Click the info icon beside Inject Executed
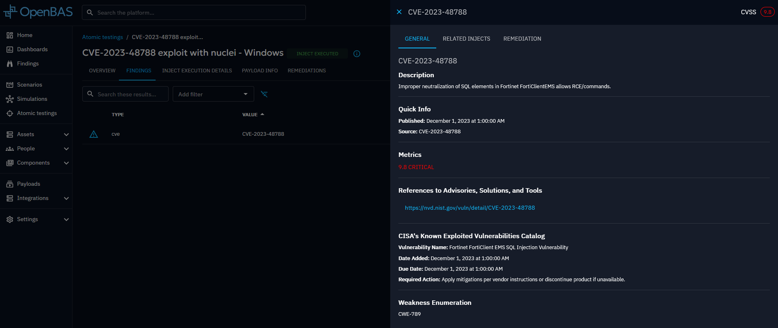Viewport: 778px width, 328px height. 357,54
